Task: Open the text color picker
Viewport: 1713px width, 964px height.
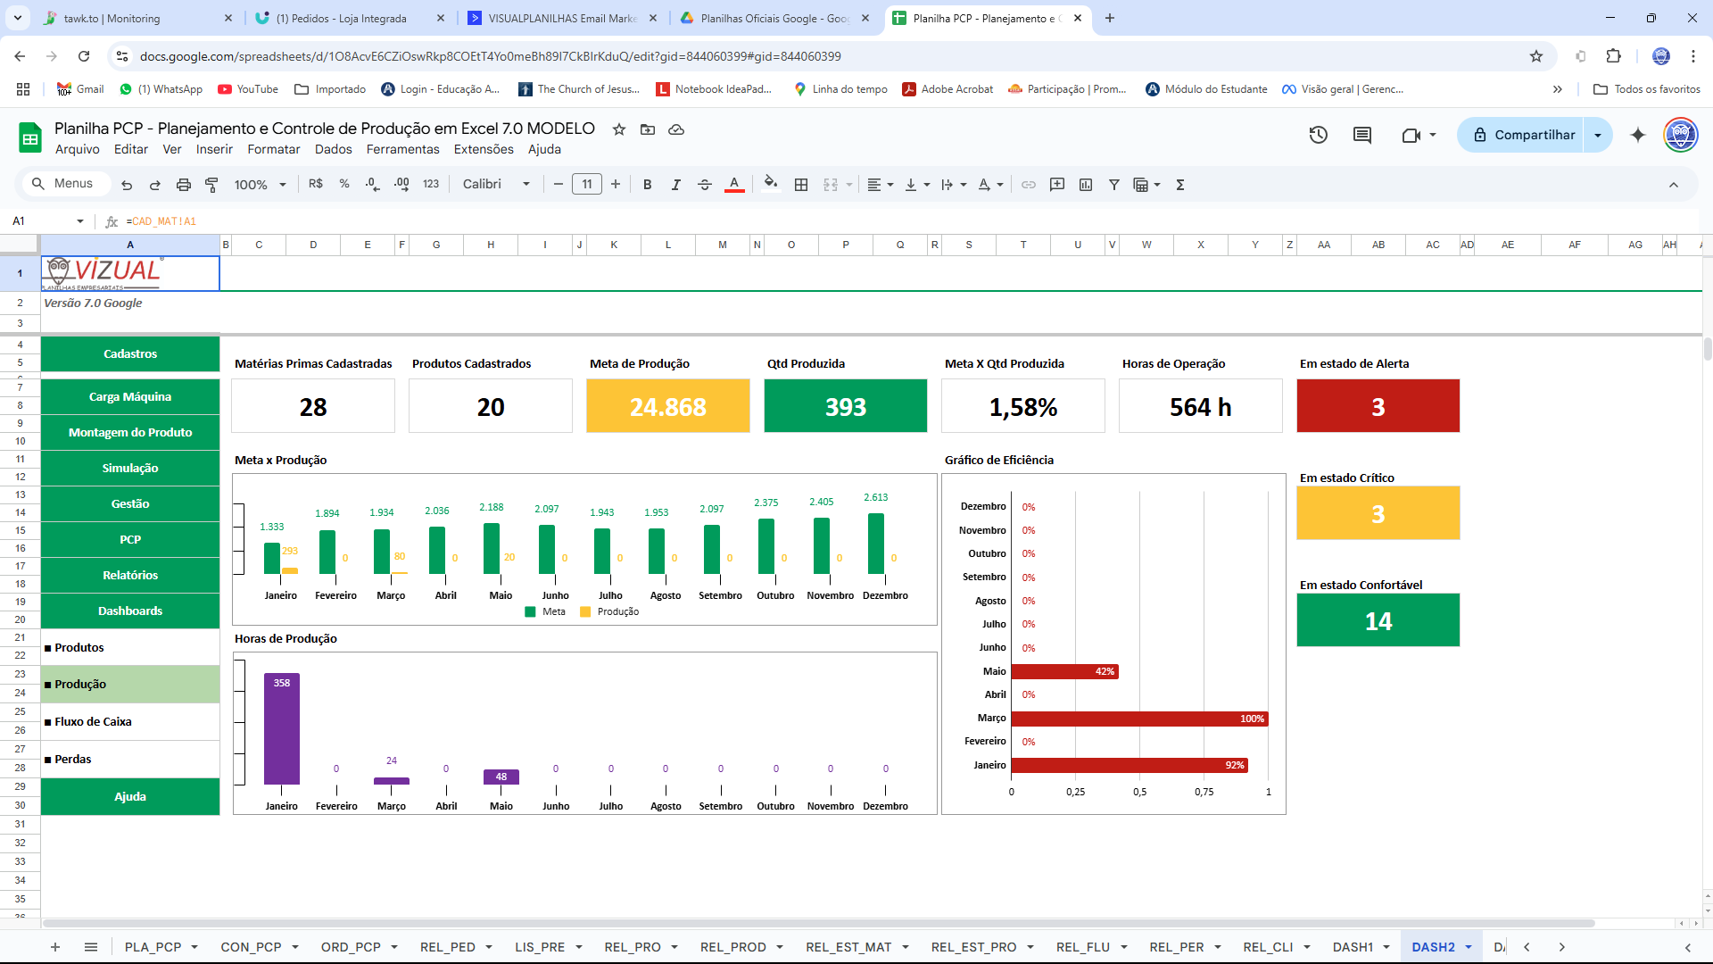Action: (734, 185)
